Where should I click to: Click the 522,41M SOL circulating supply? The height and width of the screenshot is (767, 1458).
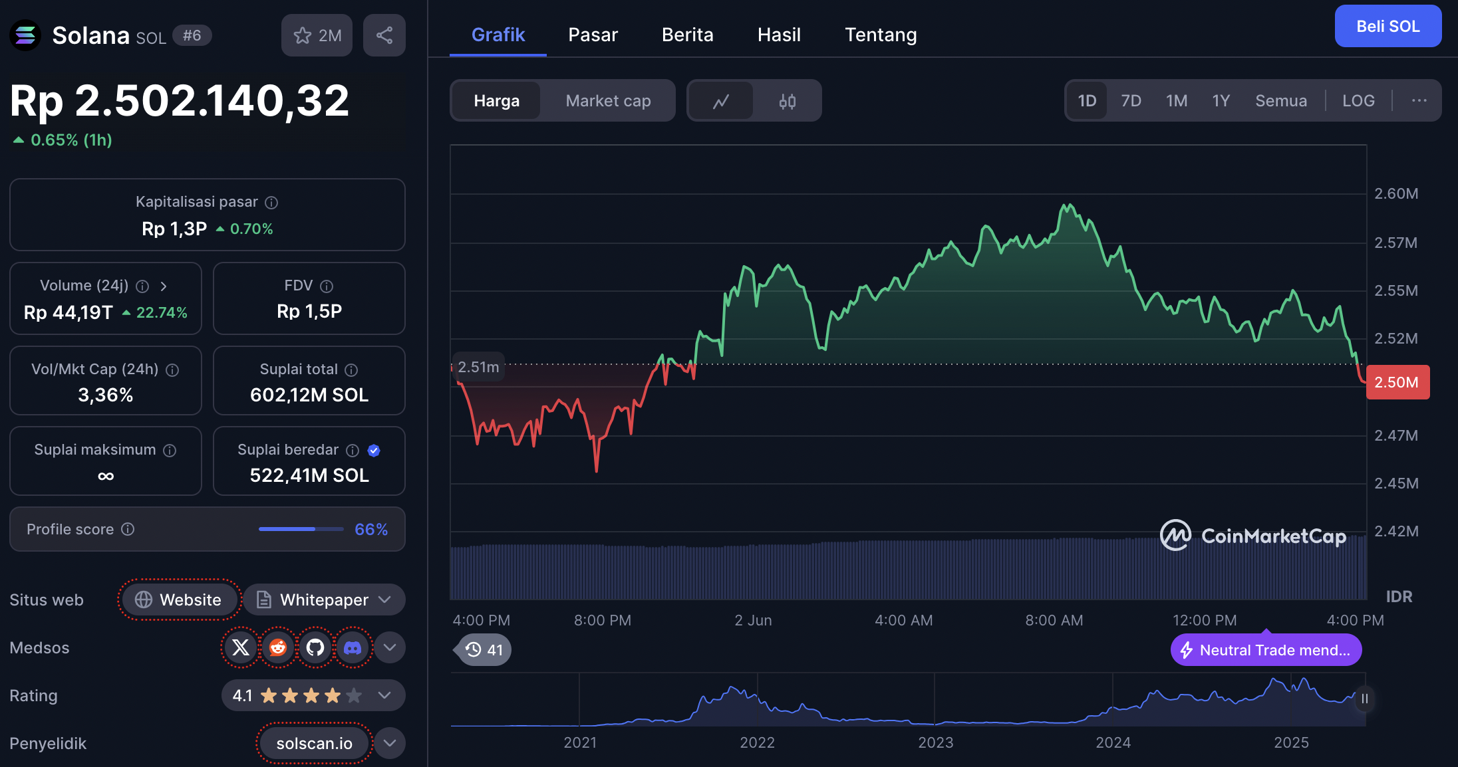pyautogui.click(x=309, y=475)
